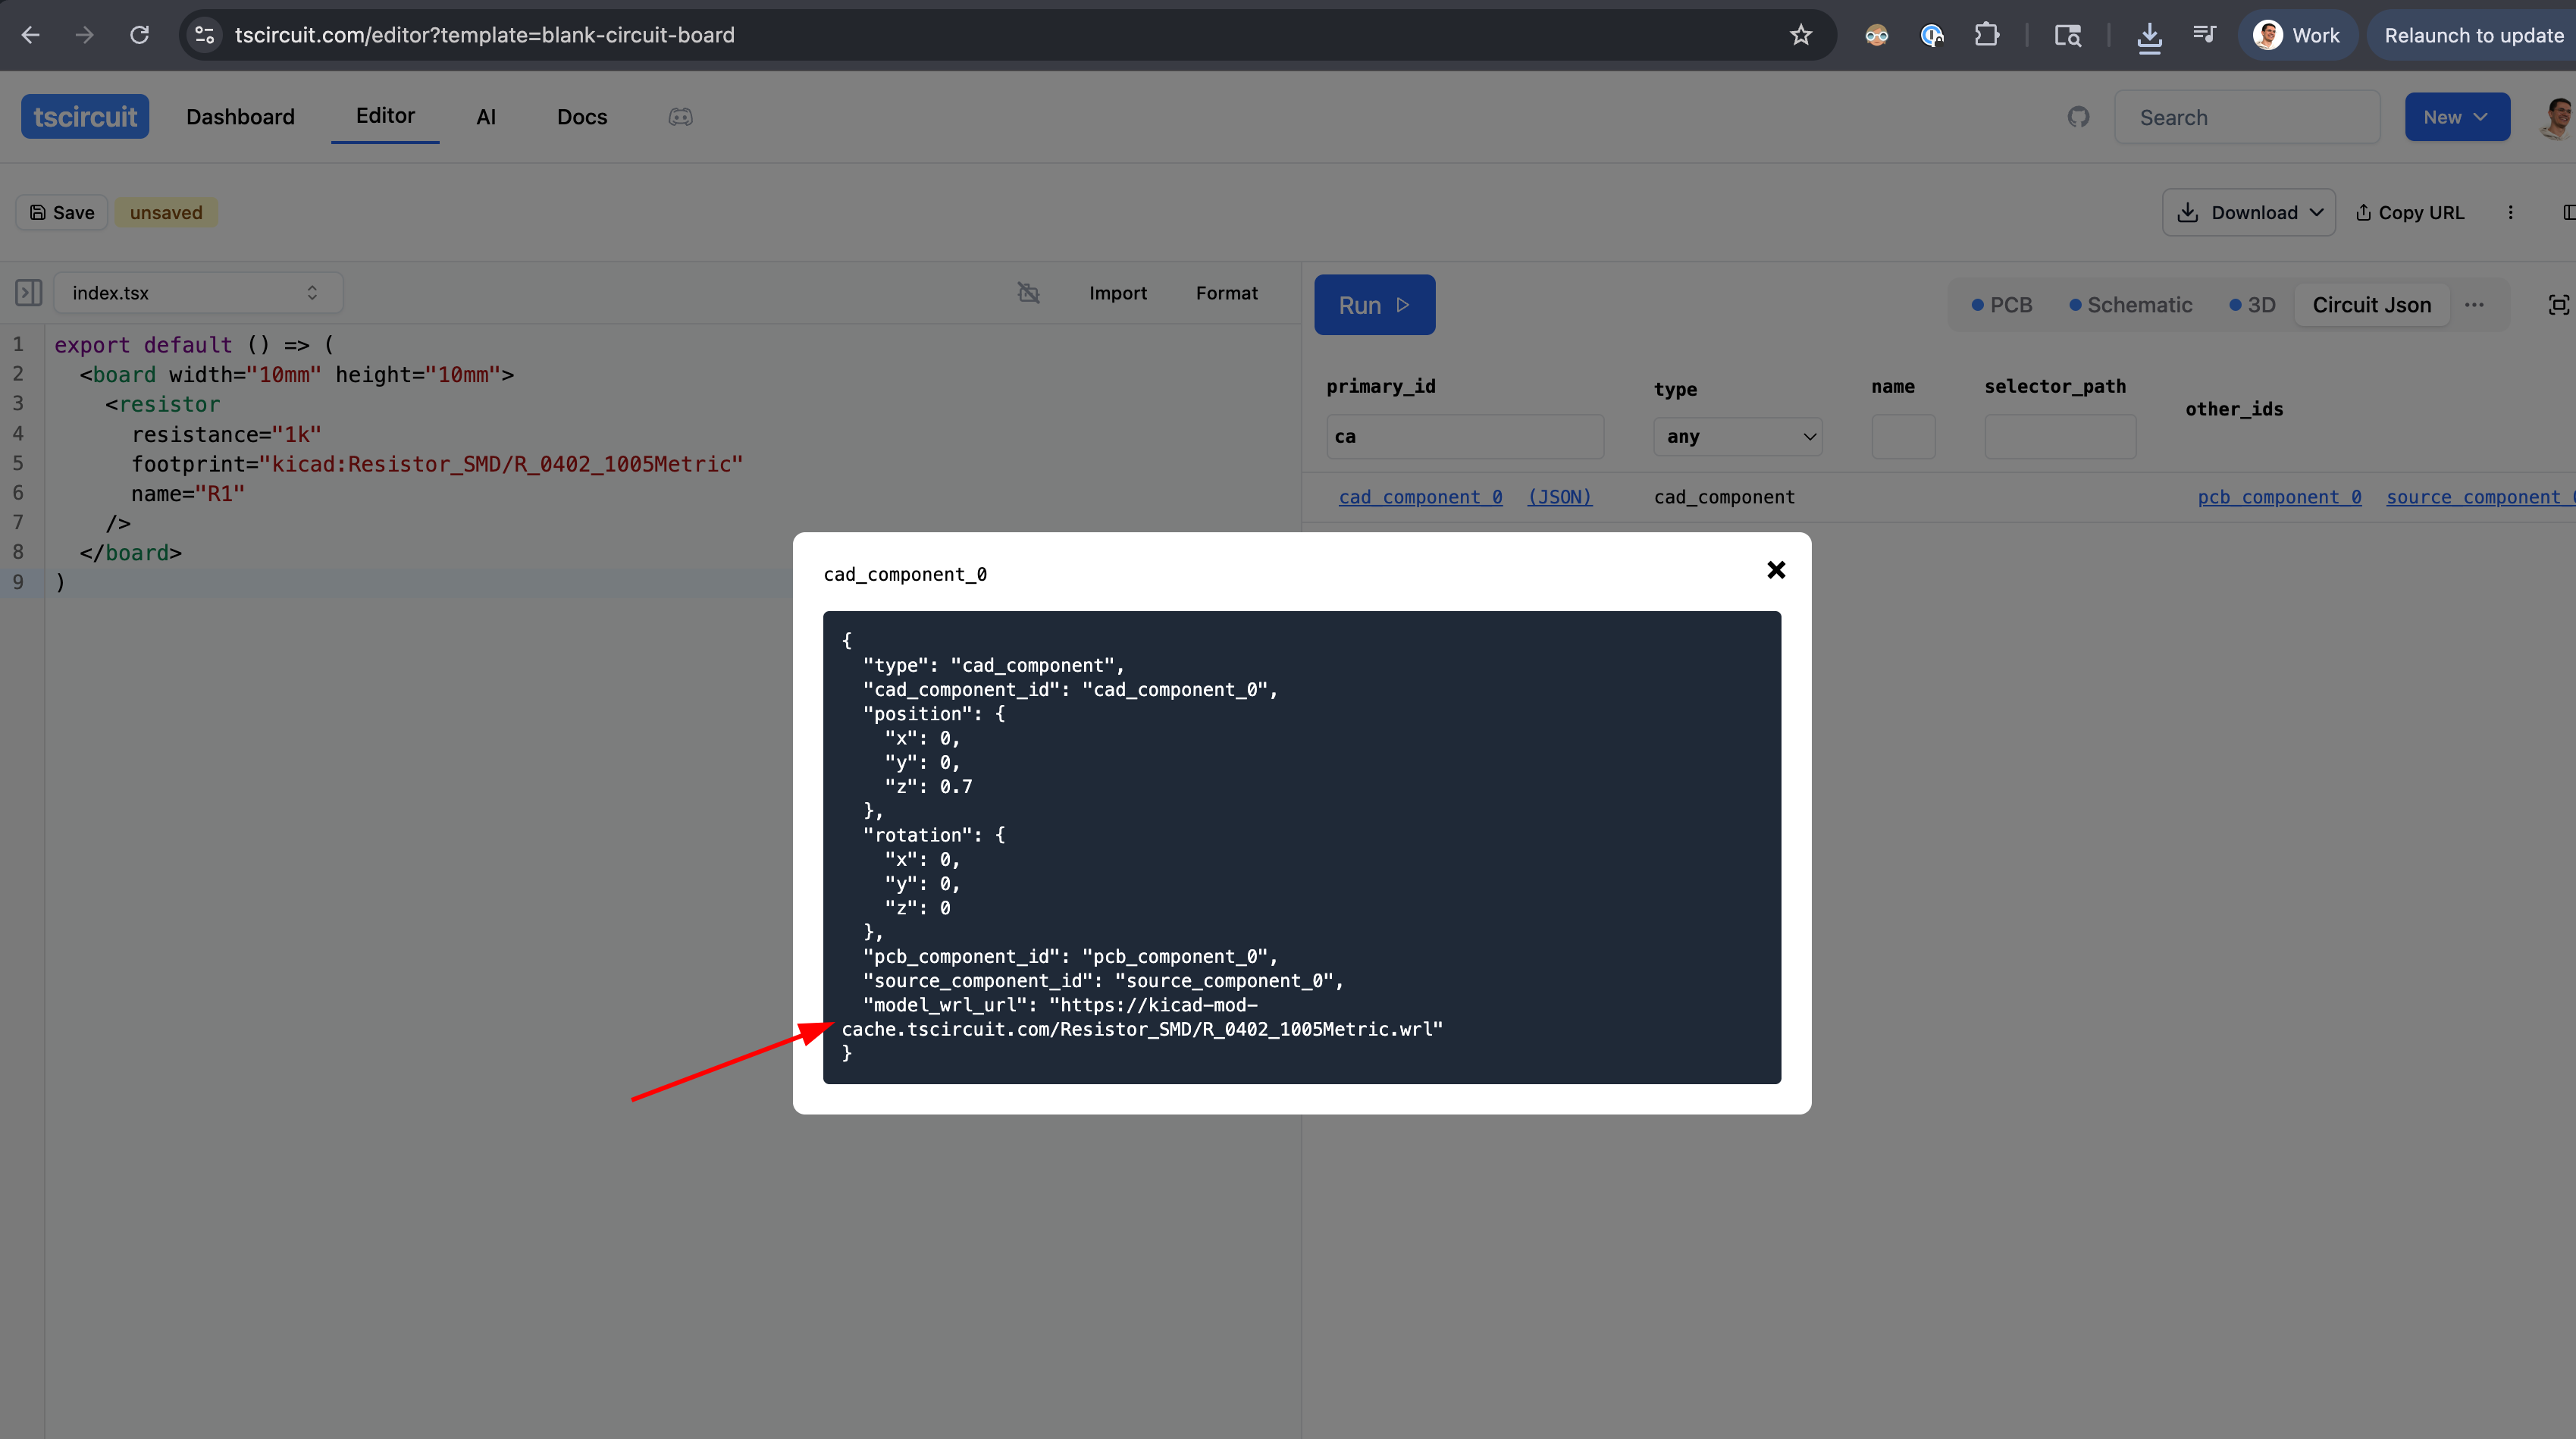Open the three-dot options beside Copy URL
Screen dimensions: 2576x1439
click(x=2510, y=212)
